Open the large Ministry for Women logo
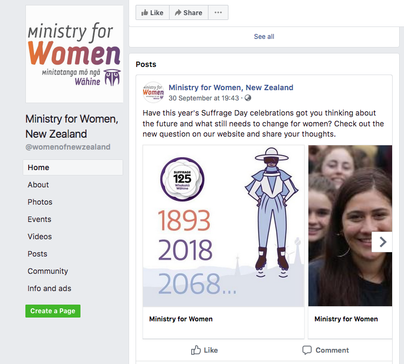 click(x=74, y=54)
